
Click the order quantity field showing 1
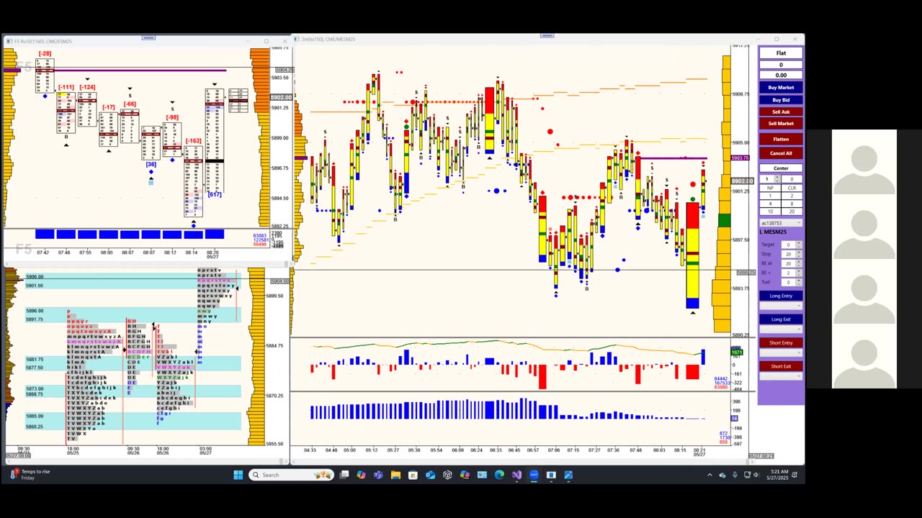(769, 179)
